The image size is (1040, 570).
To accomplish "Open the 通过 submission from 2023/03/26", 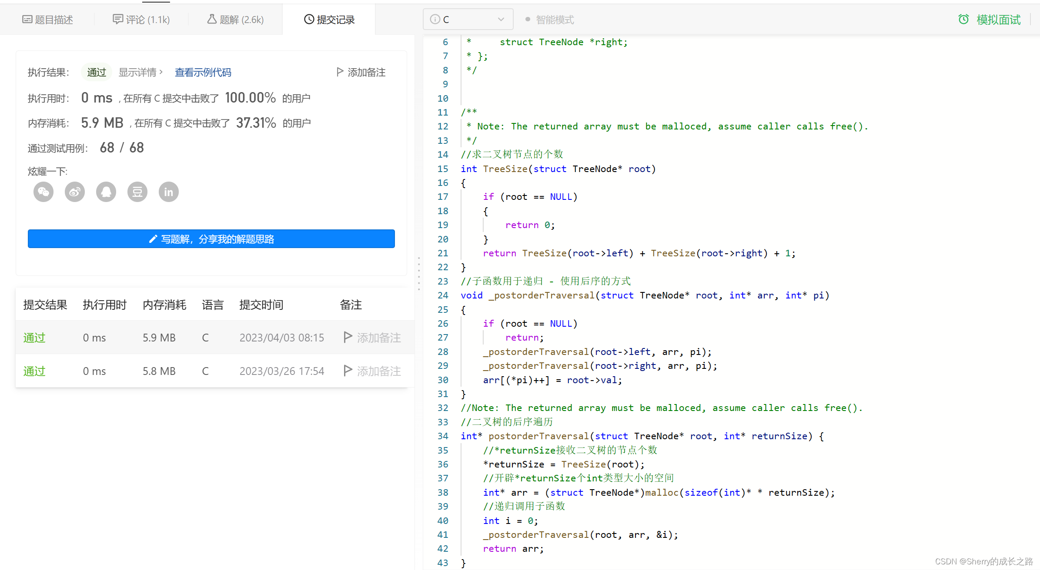I will pos(34,371).
